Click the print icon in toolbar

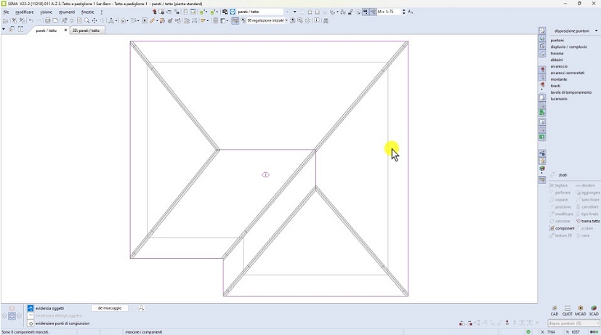tap(48, 21)
